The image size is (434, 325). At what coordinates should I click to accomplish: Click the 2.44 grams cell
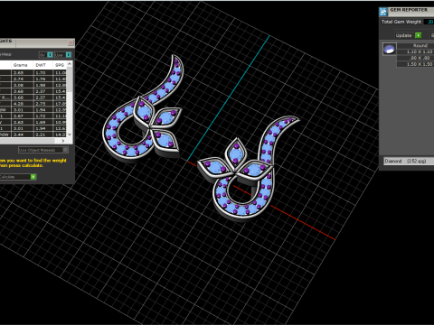(23, 135)
